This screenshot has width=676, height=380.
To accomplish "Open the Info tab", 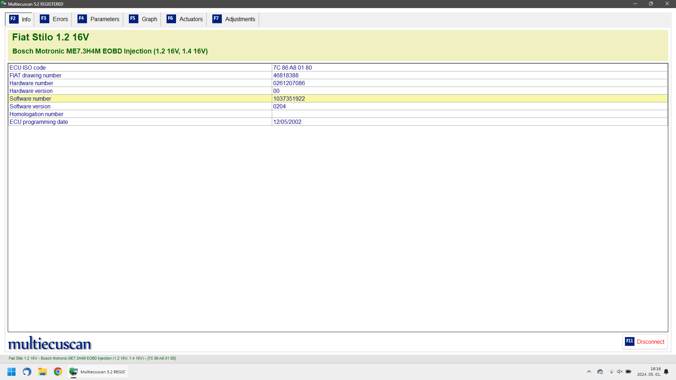I will [20, 19].
